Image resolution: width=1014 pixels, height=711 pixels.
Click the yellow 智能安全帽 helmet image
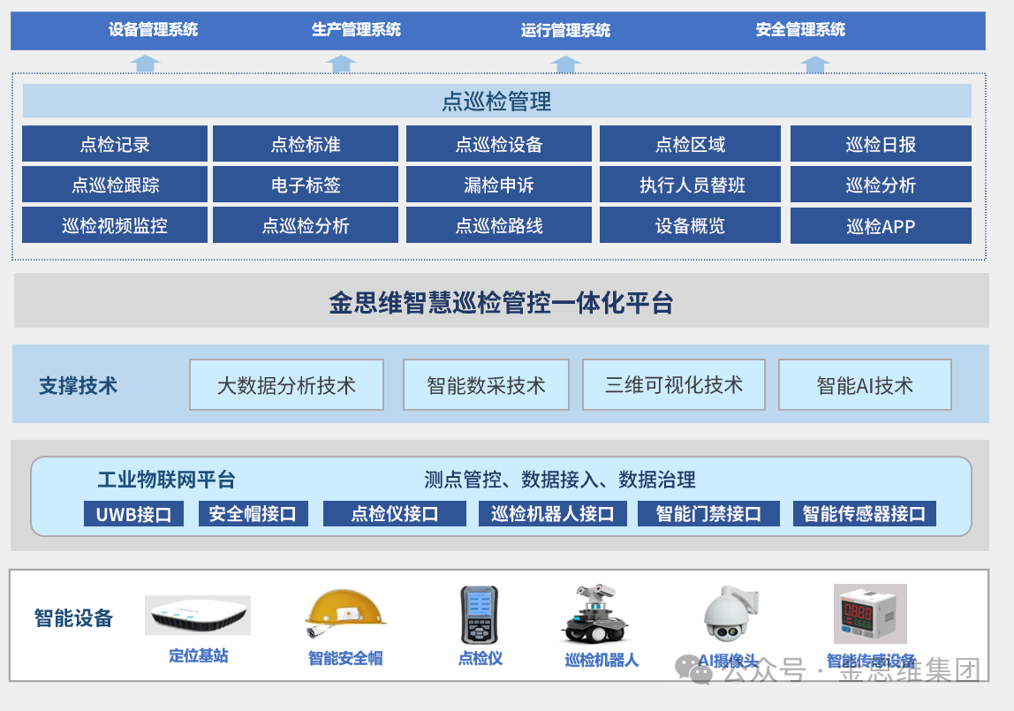[344, 616]
